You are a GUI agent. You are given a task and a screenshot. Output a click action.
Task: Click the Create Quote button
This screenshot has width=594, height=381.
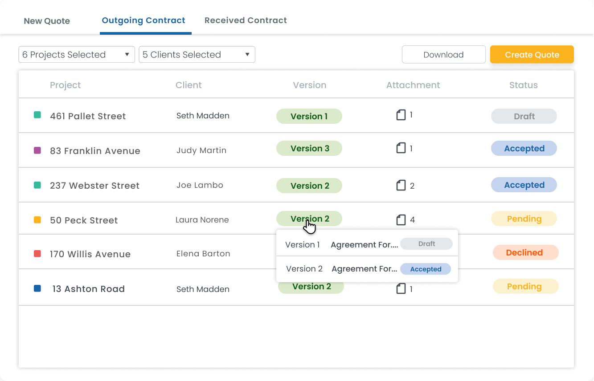point(532,55)
